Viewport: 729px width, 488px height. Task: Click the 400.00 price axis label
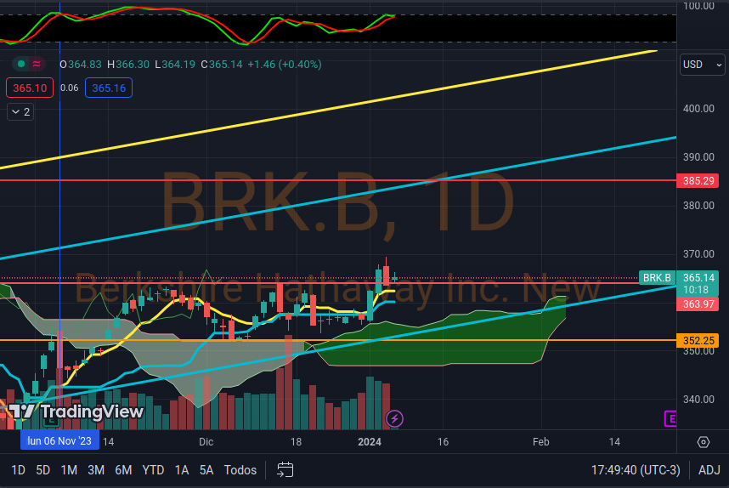click(698, 108)
